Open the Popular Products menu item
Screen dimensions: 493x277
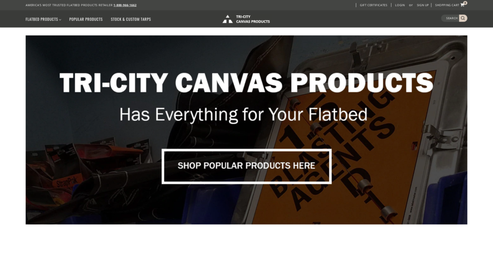pyautogui.click(x=86, y=19)
